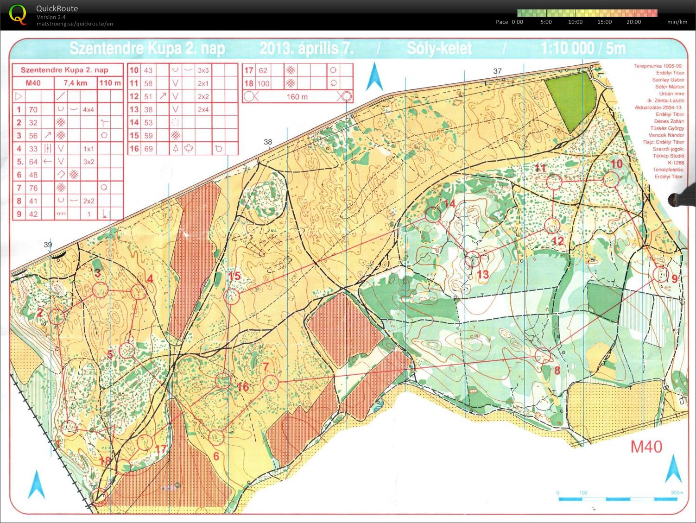Open the matstroeng.se/quickroute/en link
The height and width of the screenshot is (523, 696).
pos(75,24)
